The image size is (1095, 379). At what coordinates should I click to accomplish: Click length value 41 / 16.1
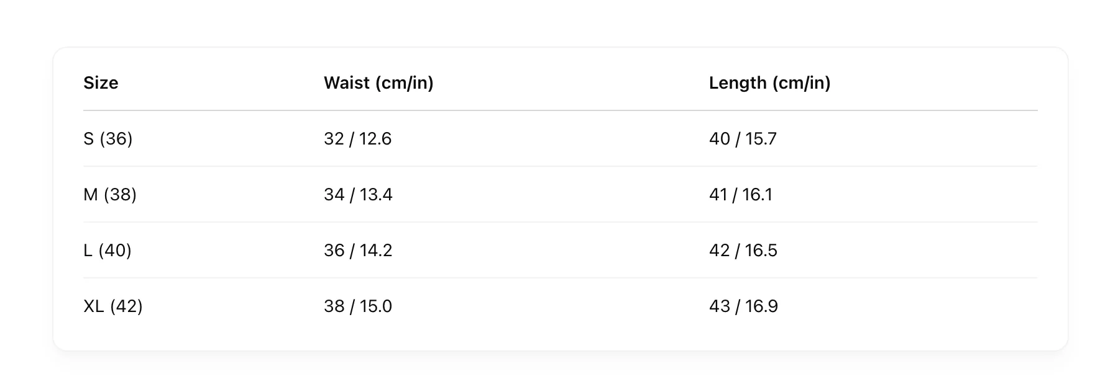coord(741,194)
